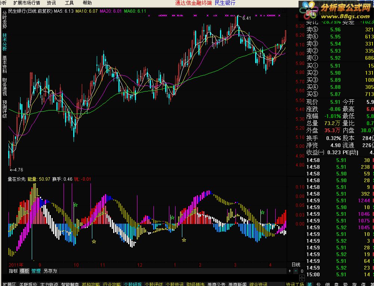Open the 财经精选 bottom tab

coord(195,284)
